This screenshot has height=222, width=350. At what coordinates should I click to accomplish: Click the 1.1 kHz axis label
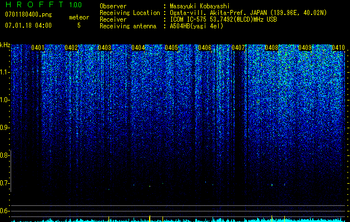pyautogui.click(x=5, y=72)
